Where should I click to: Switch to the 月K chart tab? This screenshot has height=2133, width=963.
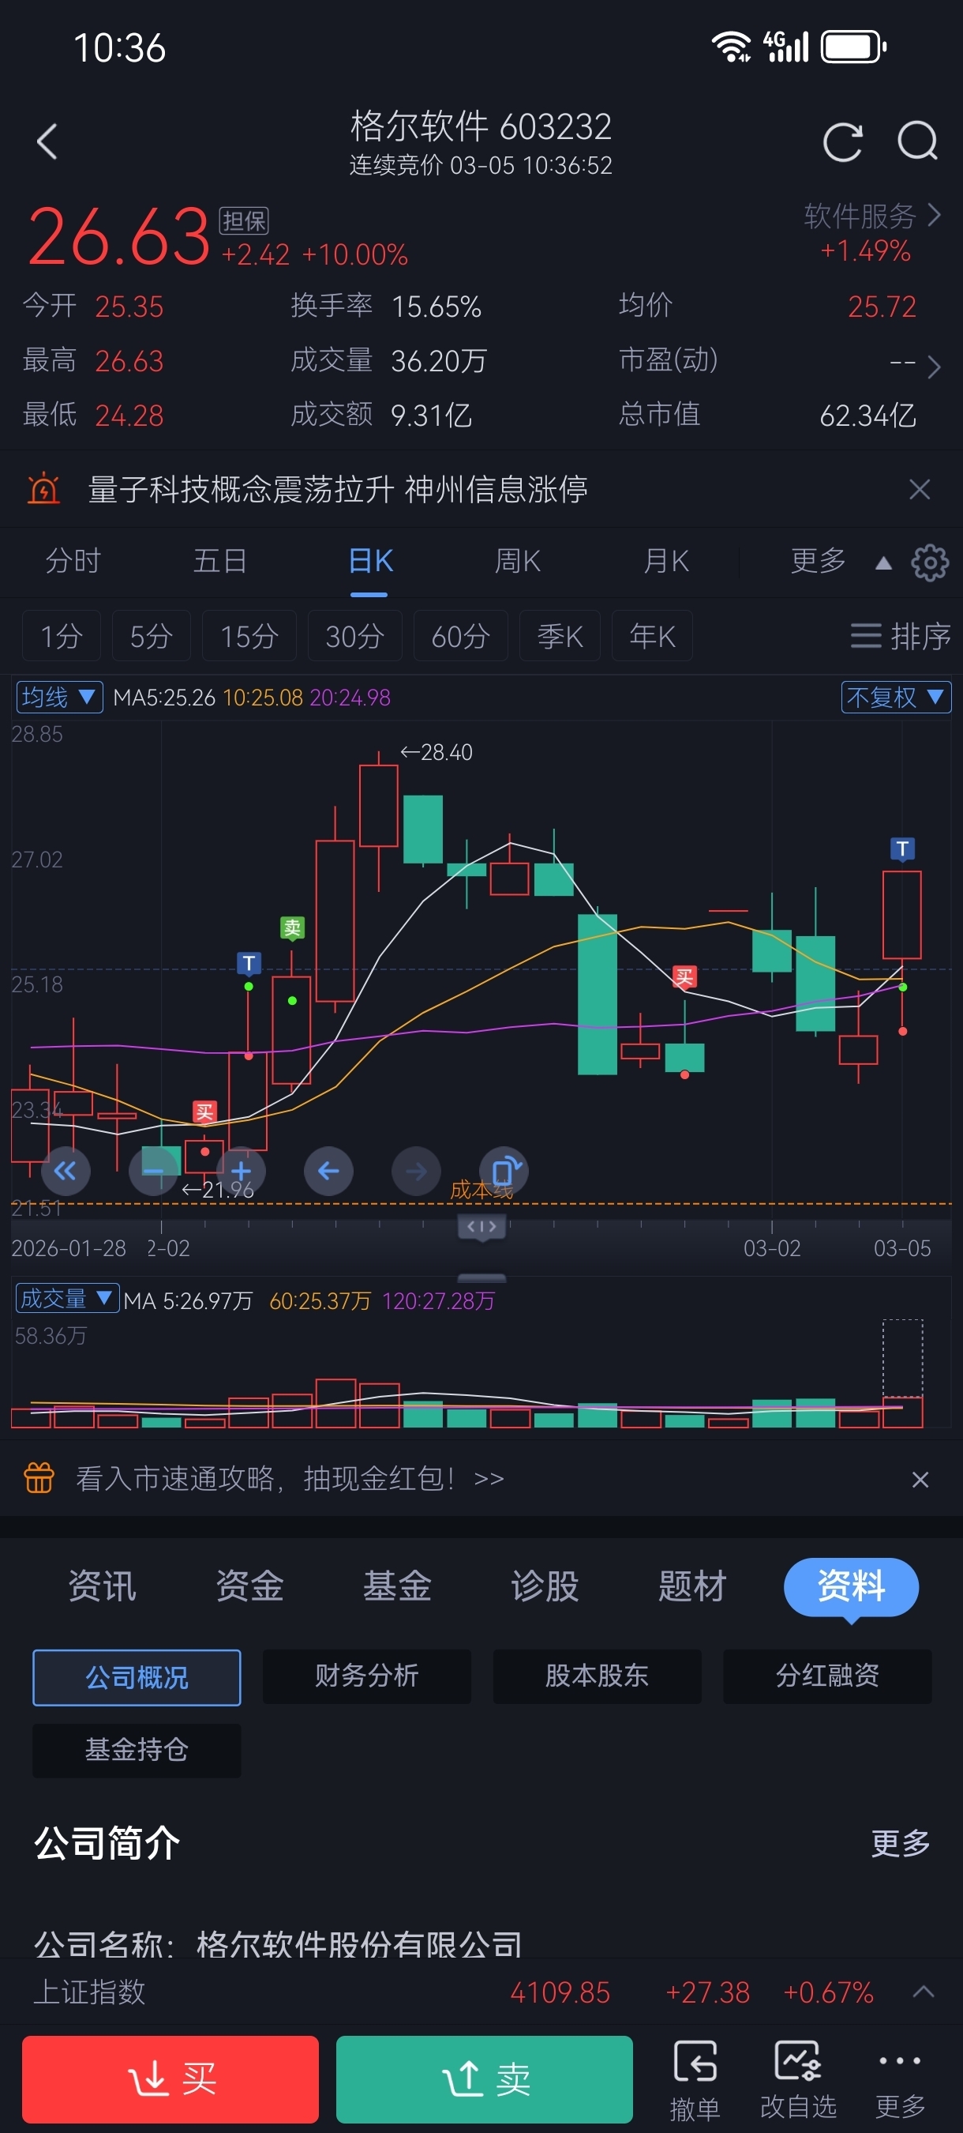click(667, 562)
